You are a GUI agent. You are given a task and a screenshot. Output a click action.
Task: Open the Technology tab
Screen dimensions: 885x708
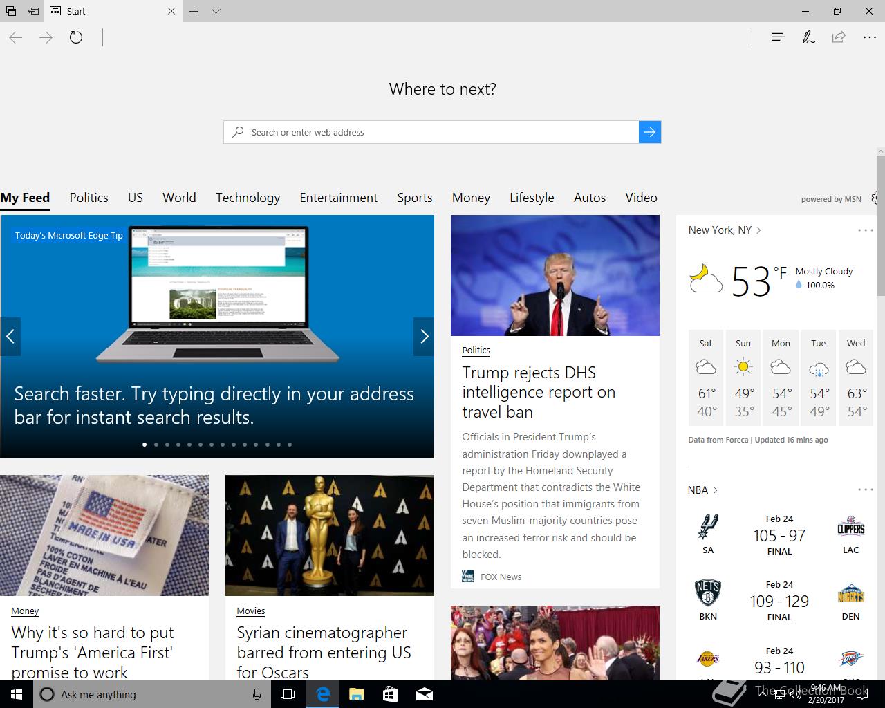[x=248, y=198]
